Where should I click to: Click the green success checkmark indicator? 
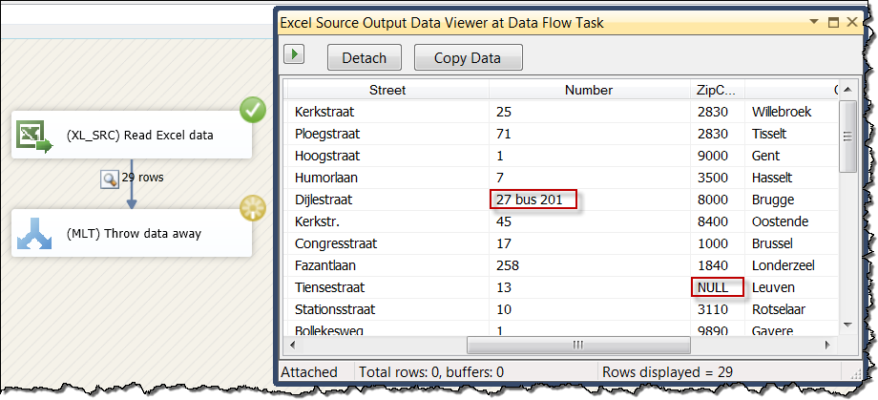click(253, 111)
